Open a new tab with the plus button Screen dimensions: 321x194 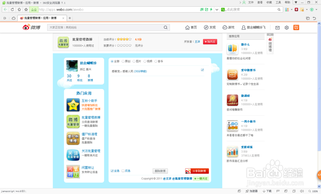(70, 18)
